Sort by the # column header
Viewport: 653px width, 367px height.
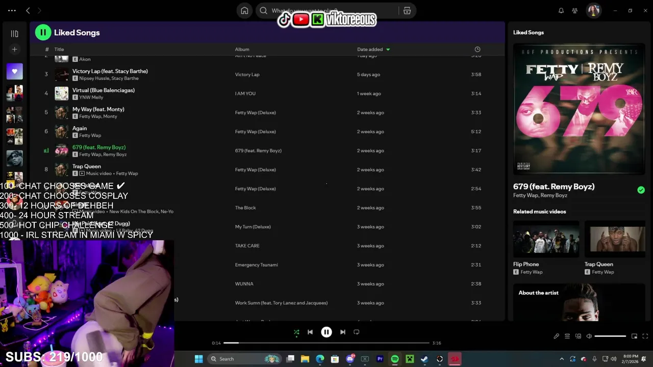[47, 49]
